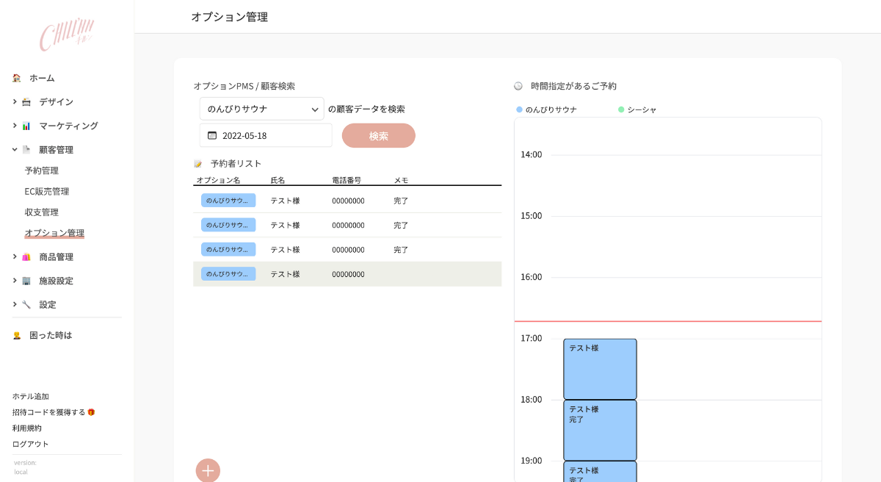Go to 収支管理 page
The width and height of the screenshot is (881, 482).
[41, 212]
